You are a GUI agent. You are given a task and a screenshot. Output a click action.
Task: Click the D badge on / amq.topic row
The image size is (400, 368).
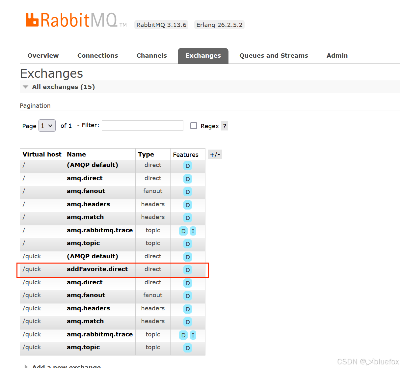[x=188, y=244]
